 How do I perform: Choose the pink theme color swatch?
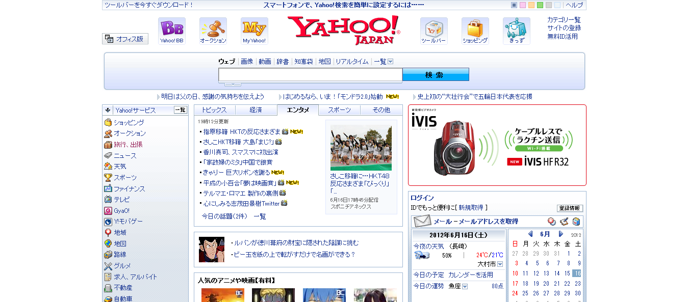523,5
